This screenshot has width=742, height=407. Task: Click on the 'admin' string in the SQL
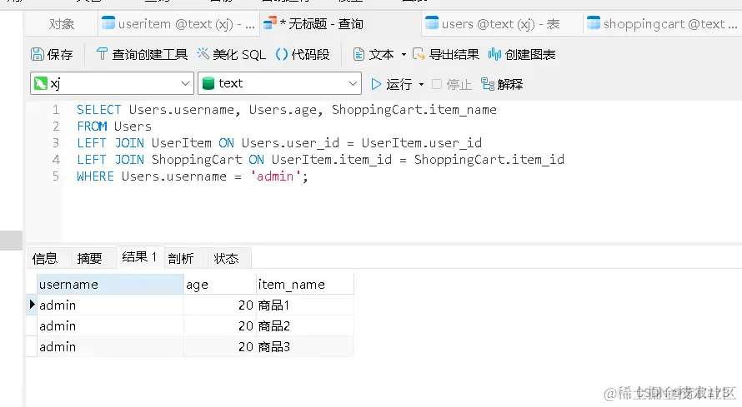275,176
